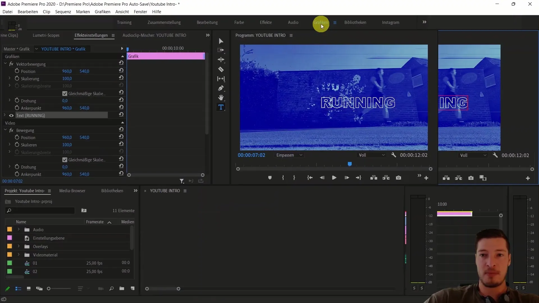The height and width of the screenshot is (303, 539).
Task: Open the Media-Browser tab
Action: point(72,191)
